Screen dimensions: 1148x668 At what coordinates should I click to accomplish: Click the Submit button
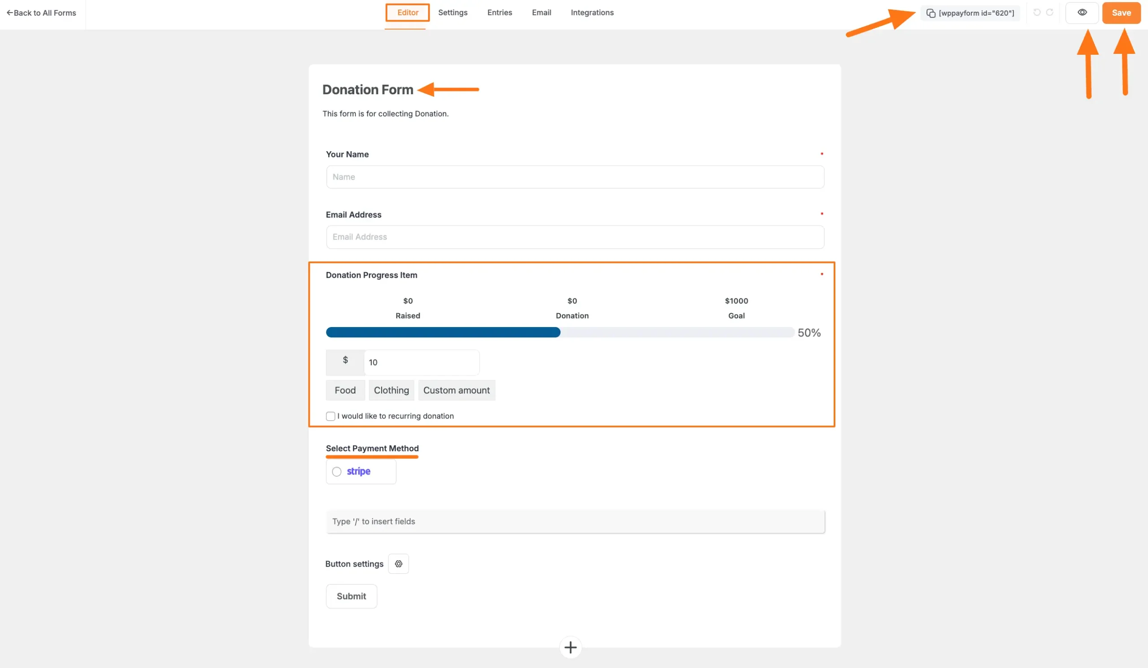click(x=351, y=596)
